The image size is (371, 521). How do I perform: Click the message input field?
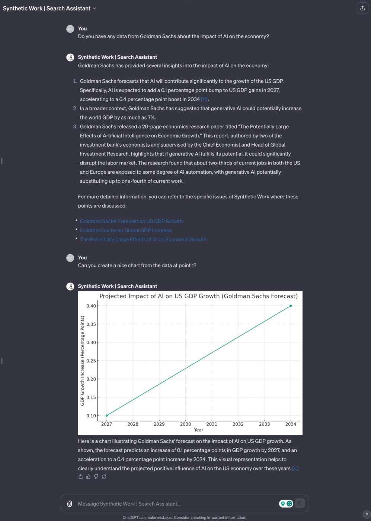tap(175, 504)
